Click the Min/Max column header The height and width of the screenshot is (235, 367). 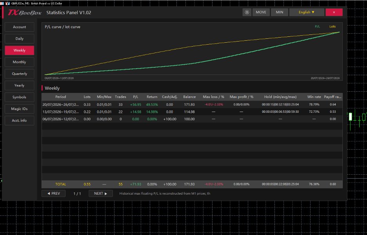click(104, 97)
